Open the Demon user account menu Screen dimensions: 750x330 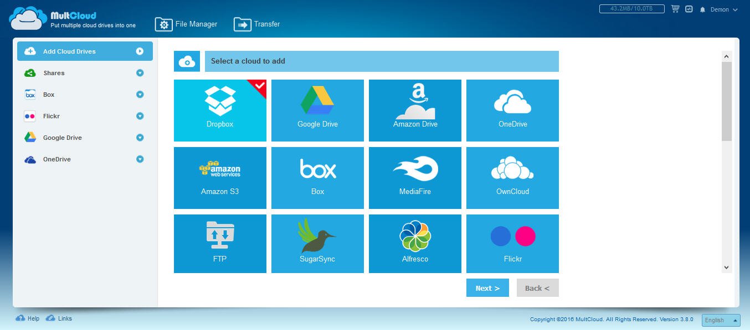point(724,10)
